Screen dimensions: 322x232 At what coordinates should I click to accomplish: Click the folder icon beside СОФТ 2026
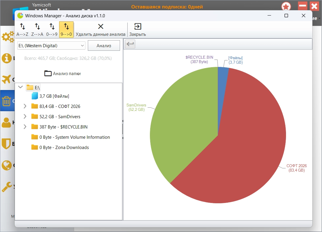[35, 106]
